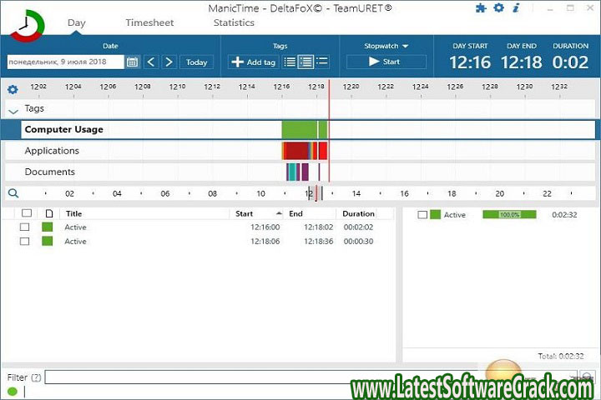Screen dimensions: 601x400
Task: Open settings gear in title bar
Action: click(x=498, y=8)
